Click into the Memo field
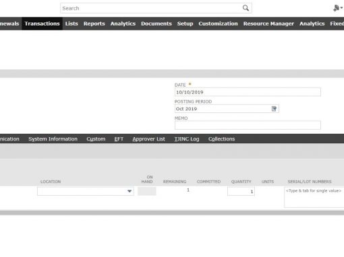 (248, 125)
